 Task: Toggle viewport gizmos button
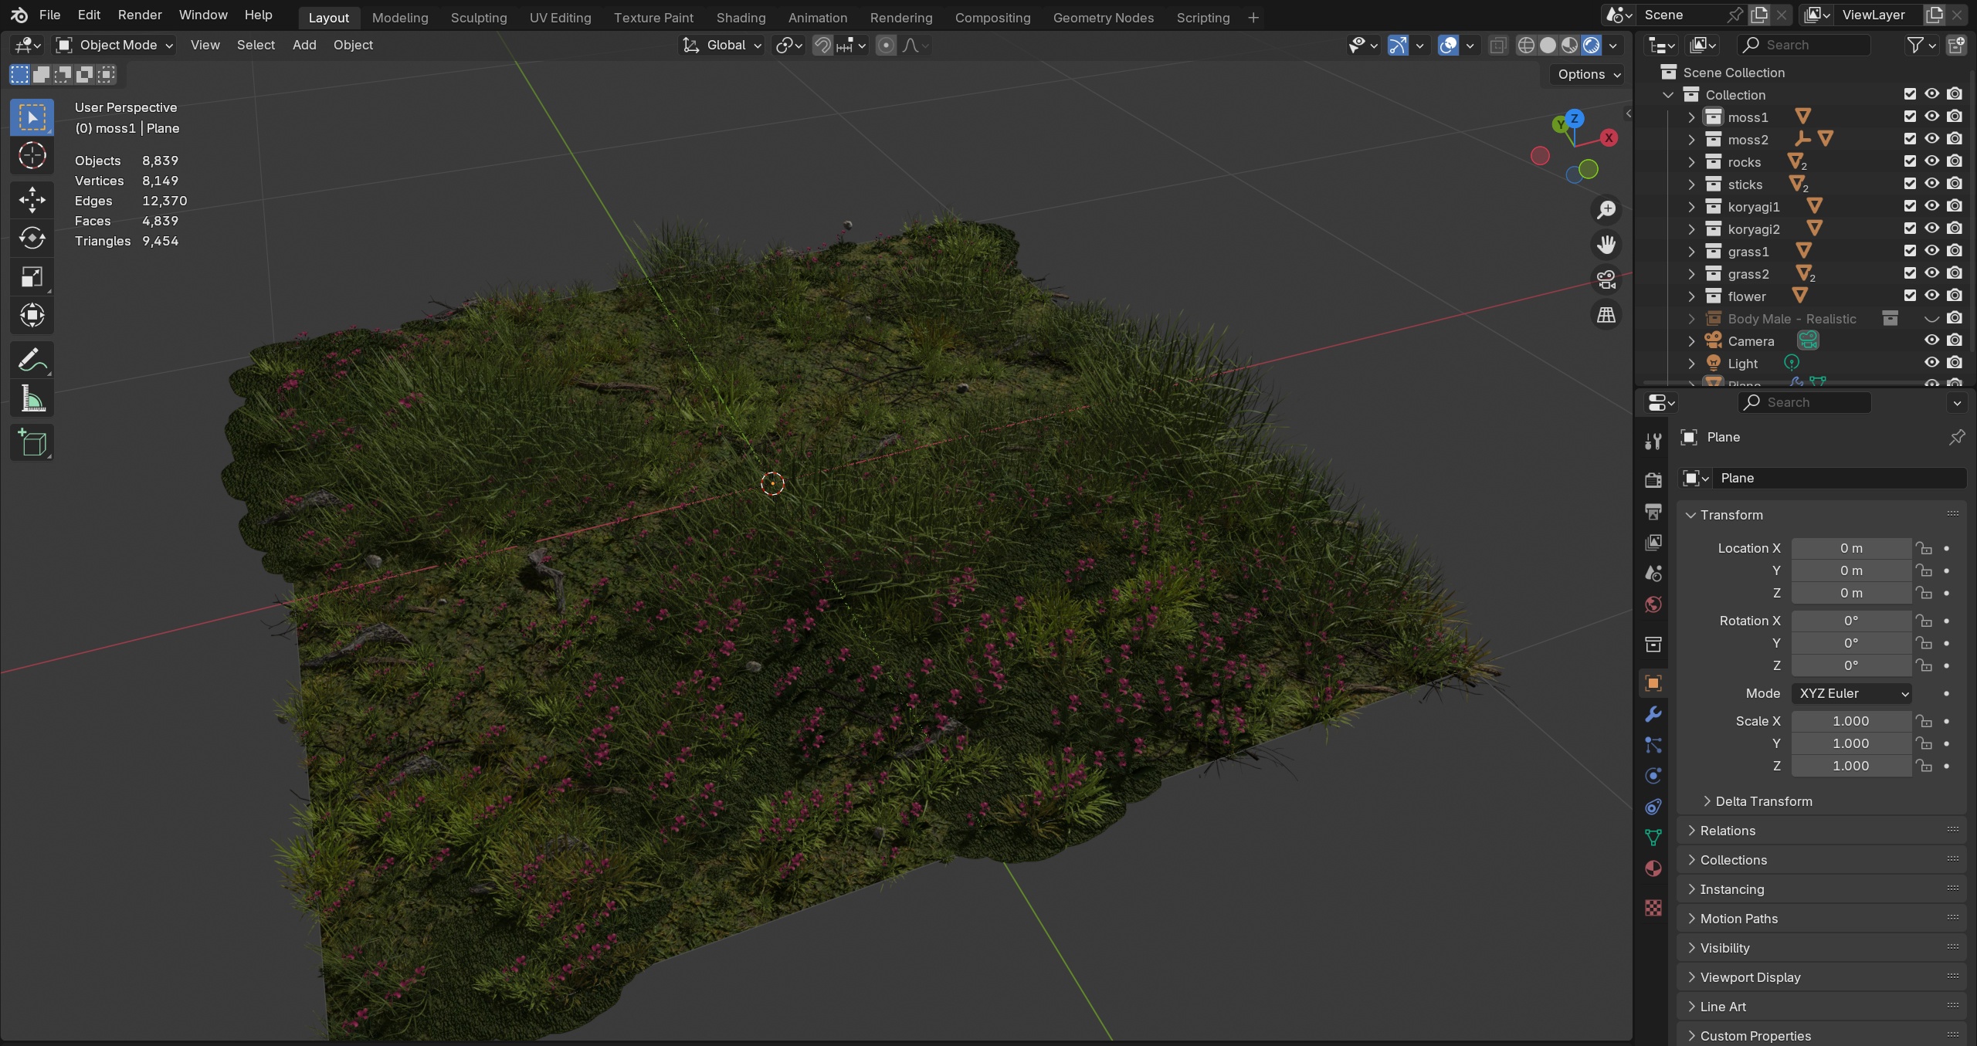click(x=1397, y=46)
